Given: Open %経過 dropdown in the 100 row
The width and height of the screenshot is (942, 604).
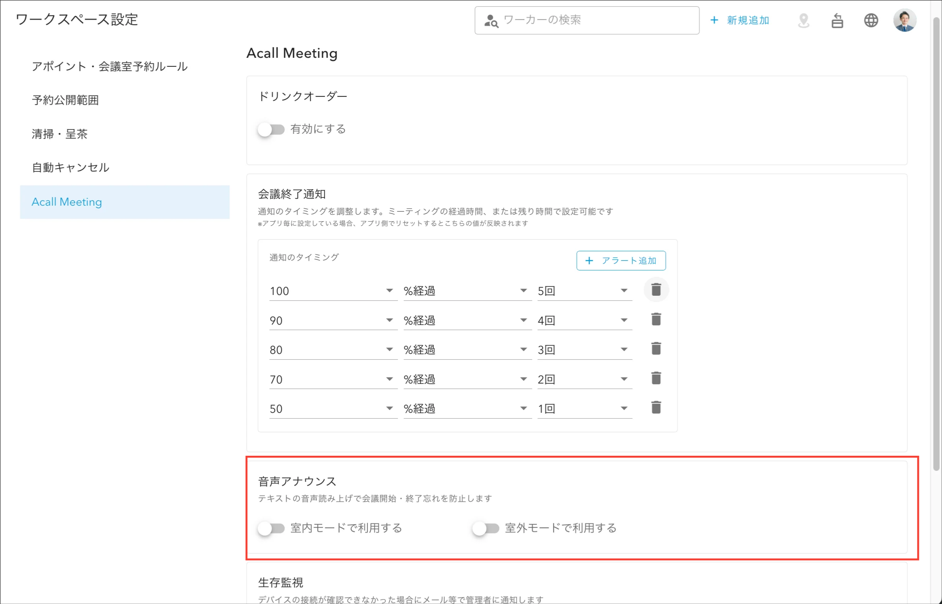Looking at the screenshot, I should 467,291.
